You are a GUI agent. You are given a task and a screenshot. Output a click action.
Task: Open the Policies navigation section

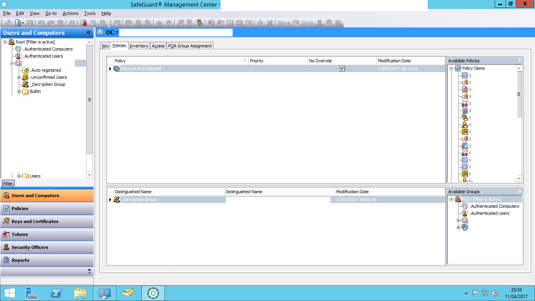pos(47,208)
